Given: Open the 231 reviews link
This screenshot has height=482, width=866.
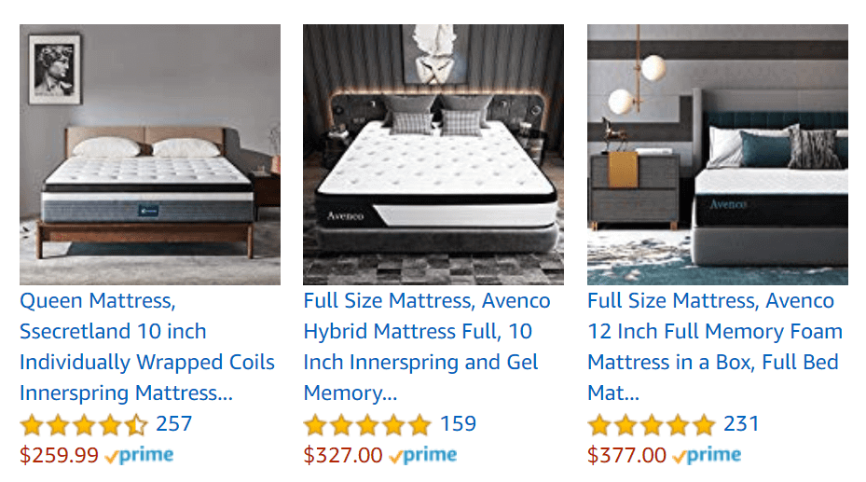Looking at the screenshot, I should pyautogui.click(x=742, y=424).
